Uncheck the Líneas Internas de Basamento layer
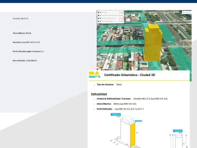This screenshot has width=197, height=148. (99, 15)
